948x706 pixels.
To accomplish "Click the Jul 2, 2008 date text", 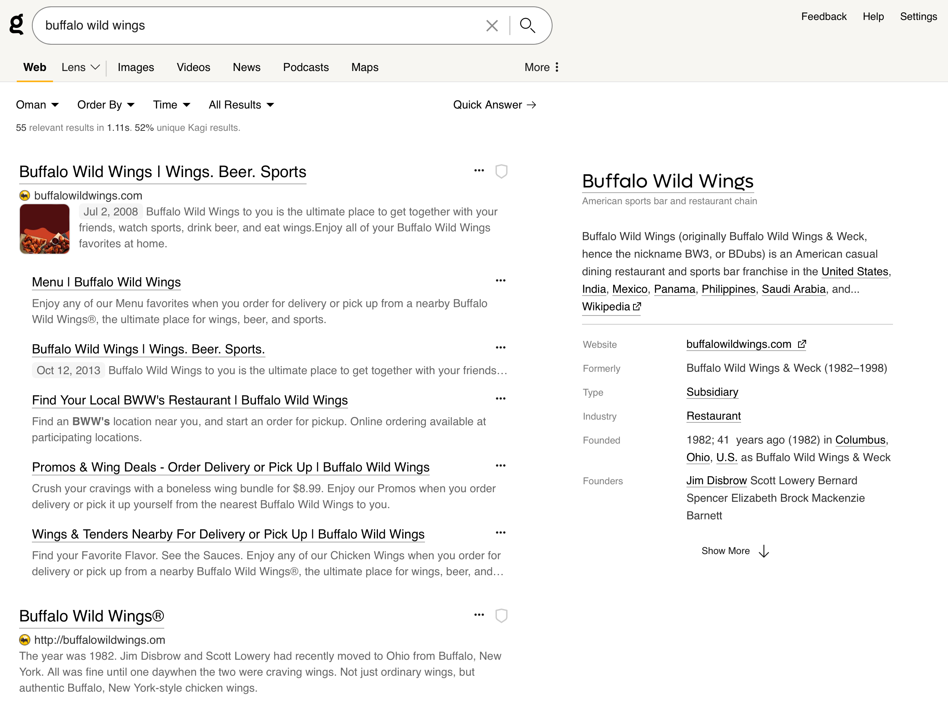I will point(110,212).
